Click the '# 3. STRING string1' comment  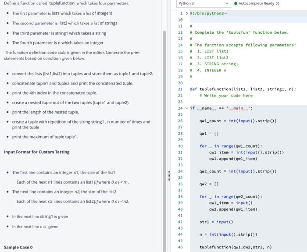coord(214,64)
